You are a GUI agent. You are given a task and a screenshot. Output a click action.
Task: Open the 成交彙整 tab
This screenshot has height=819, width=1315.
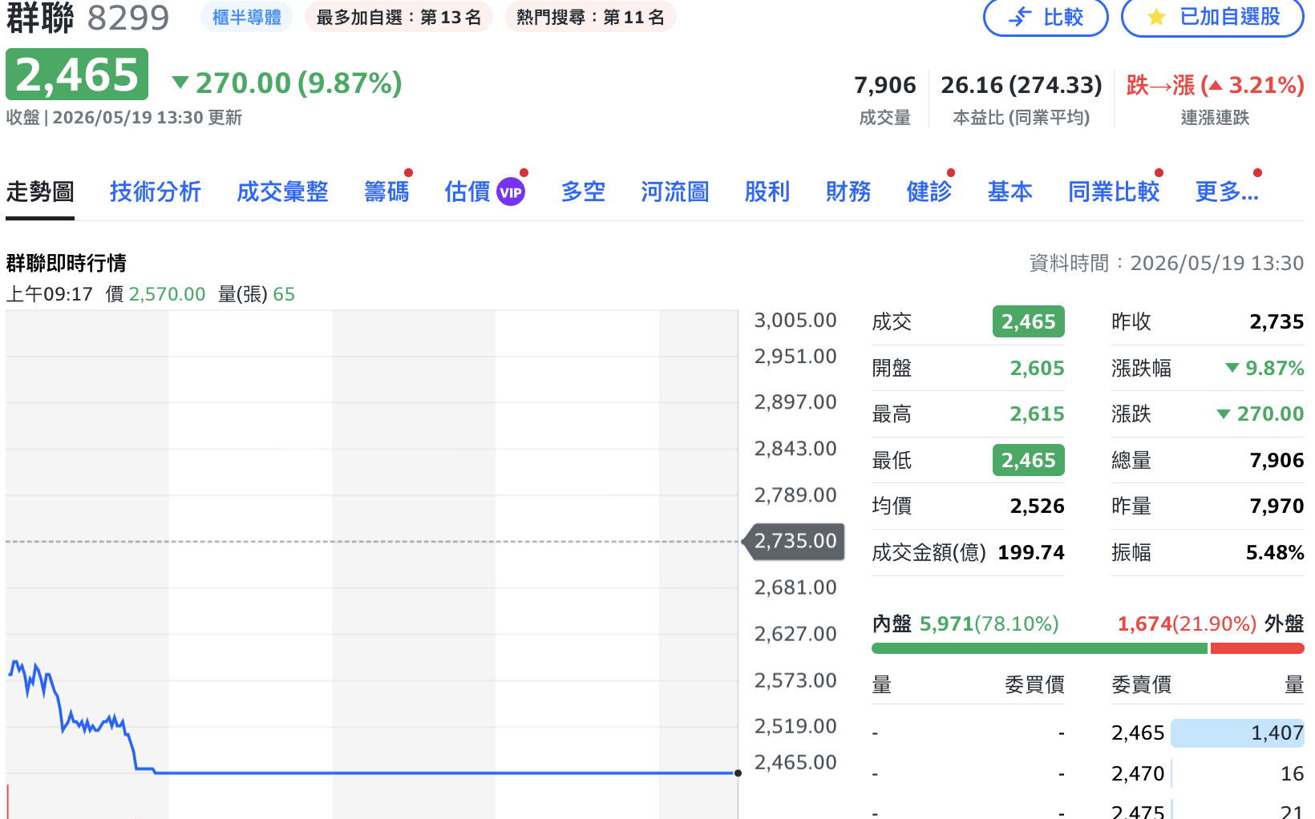pyautogui.click(x=282, y=192)
